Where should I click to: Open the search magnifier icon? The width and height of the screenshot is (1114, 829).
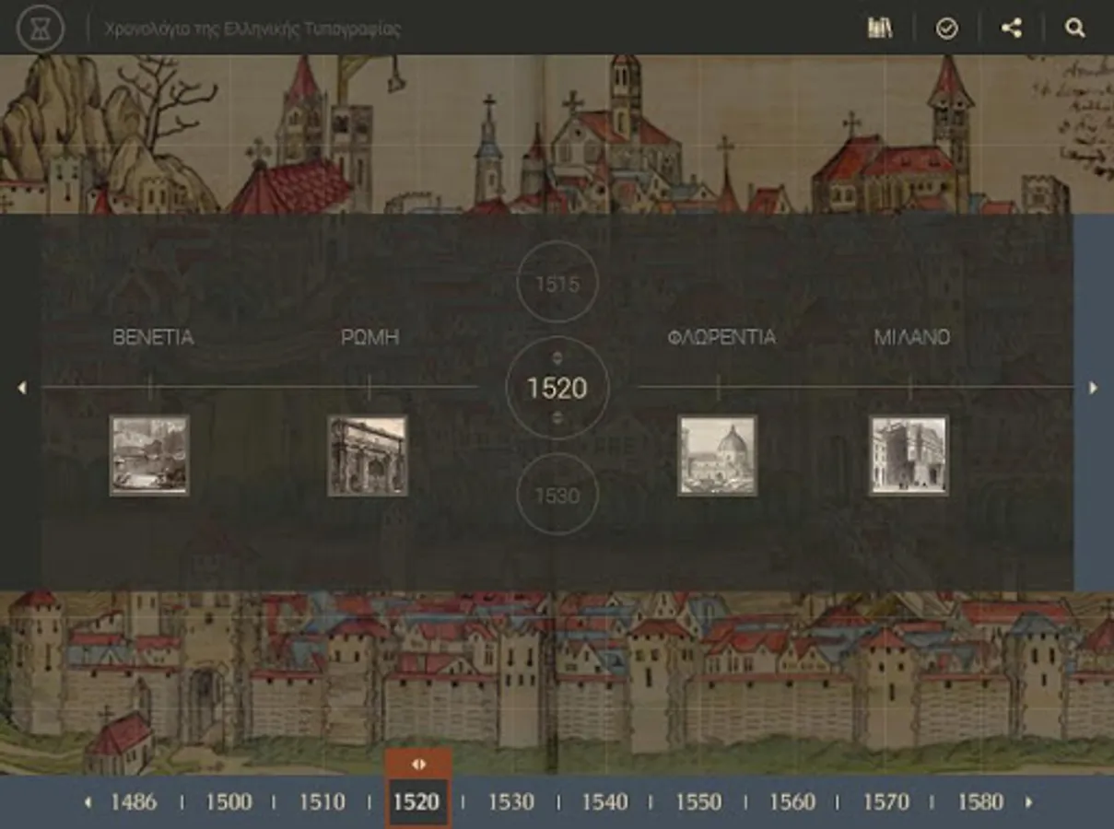(1075, 28)
